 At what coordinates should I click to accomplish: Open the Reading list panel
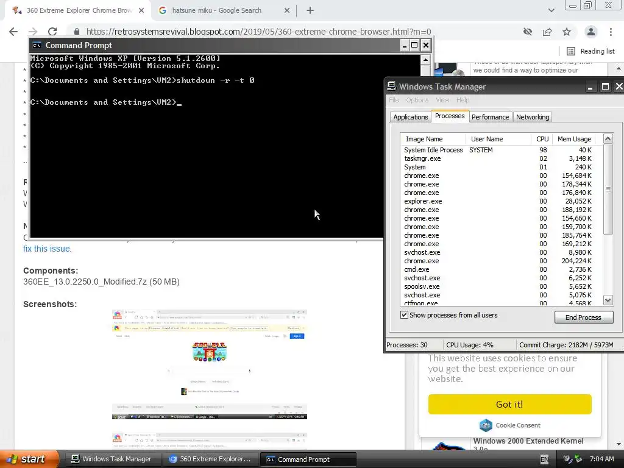(x=590, y=51)
